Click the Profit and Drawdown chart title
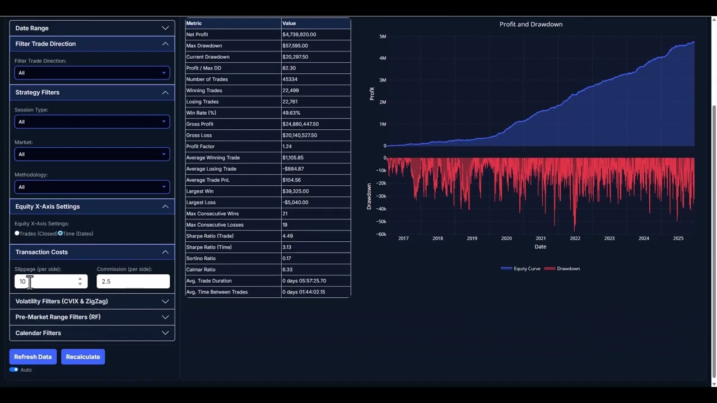 [531, 24]
